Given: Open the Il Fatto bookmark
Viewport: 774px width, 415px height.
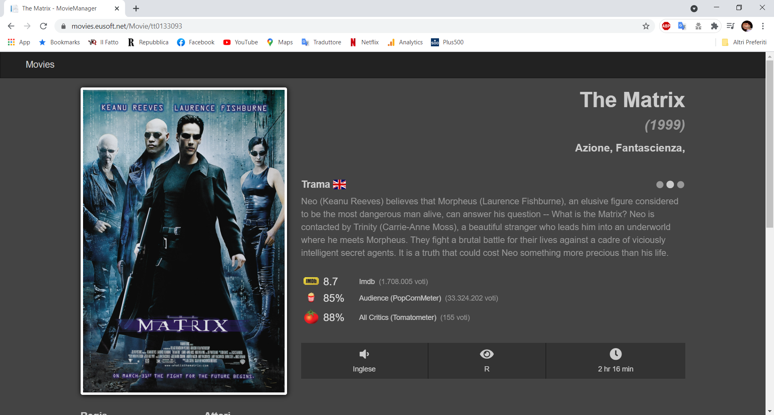Looking at the screenshot, I should [104, 42].
